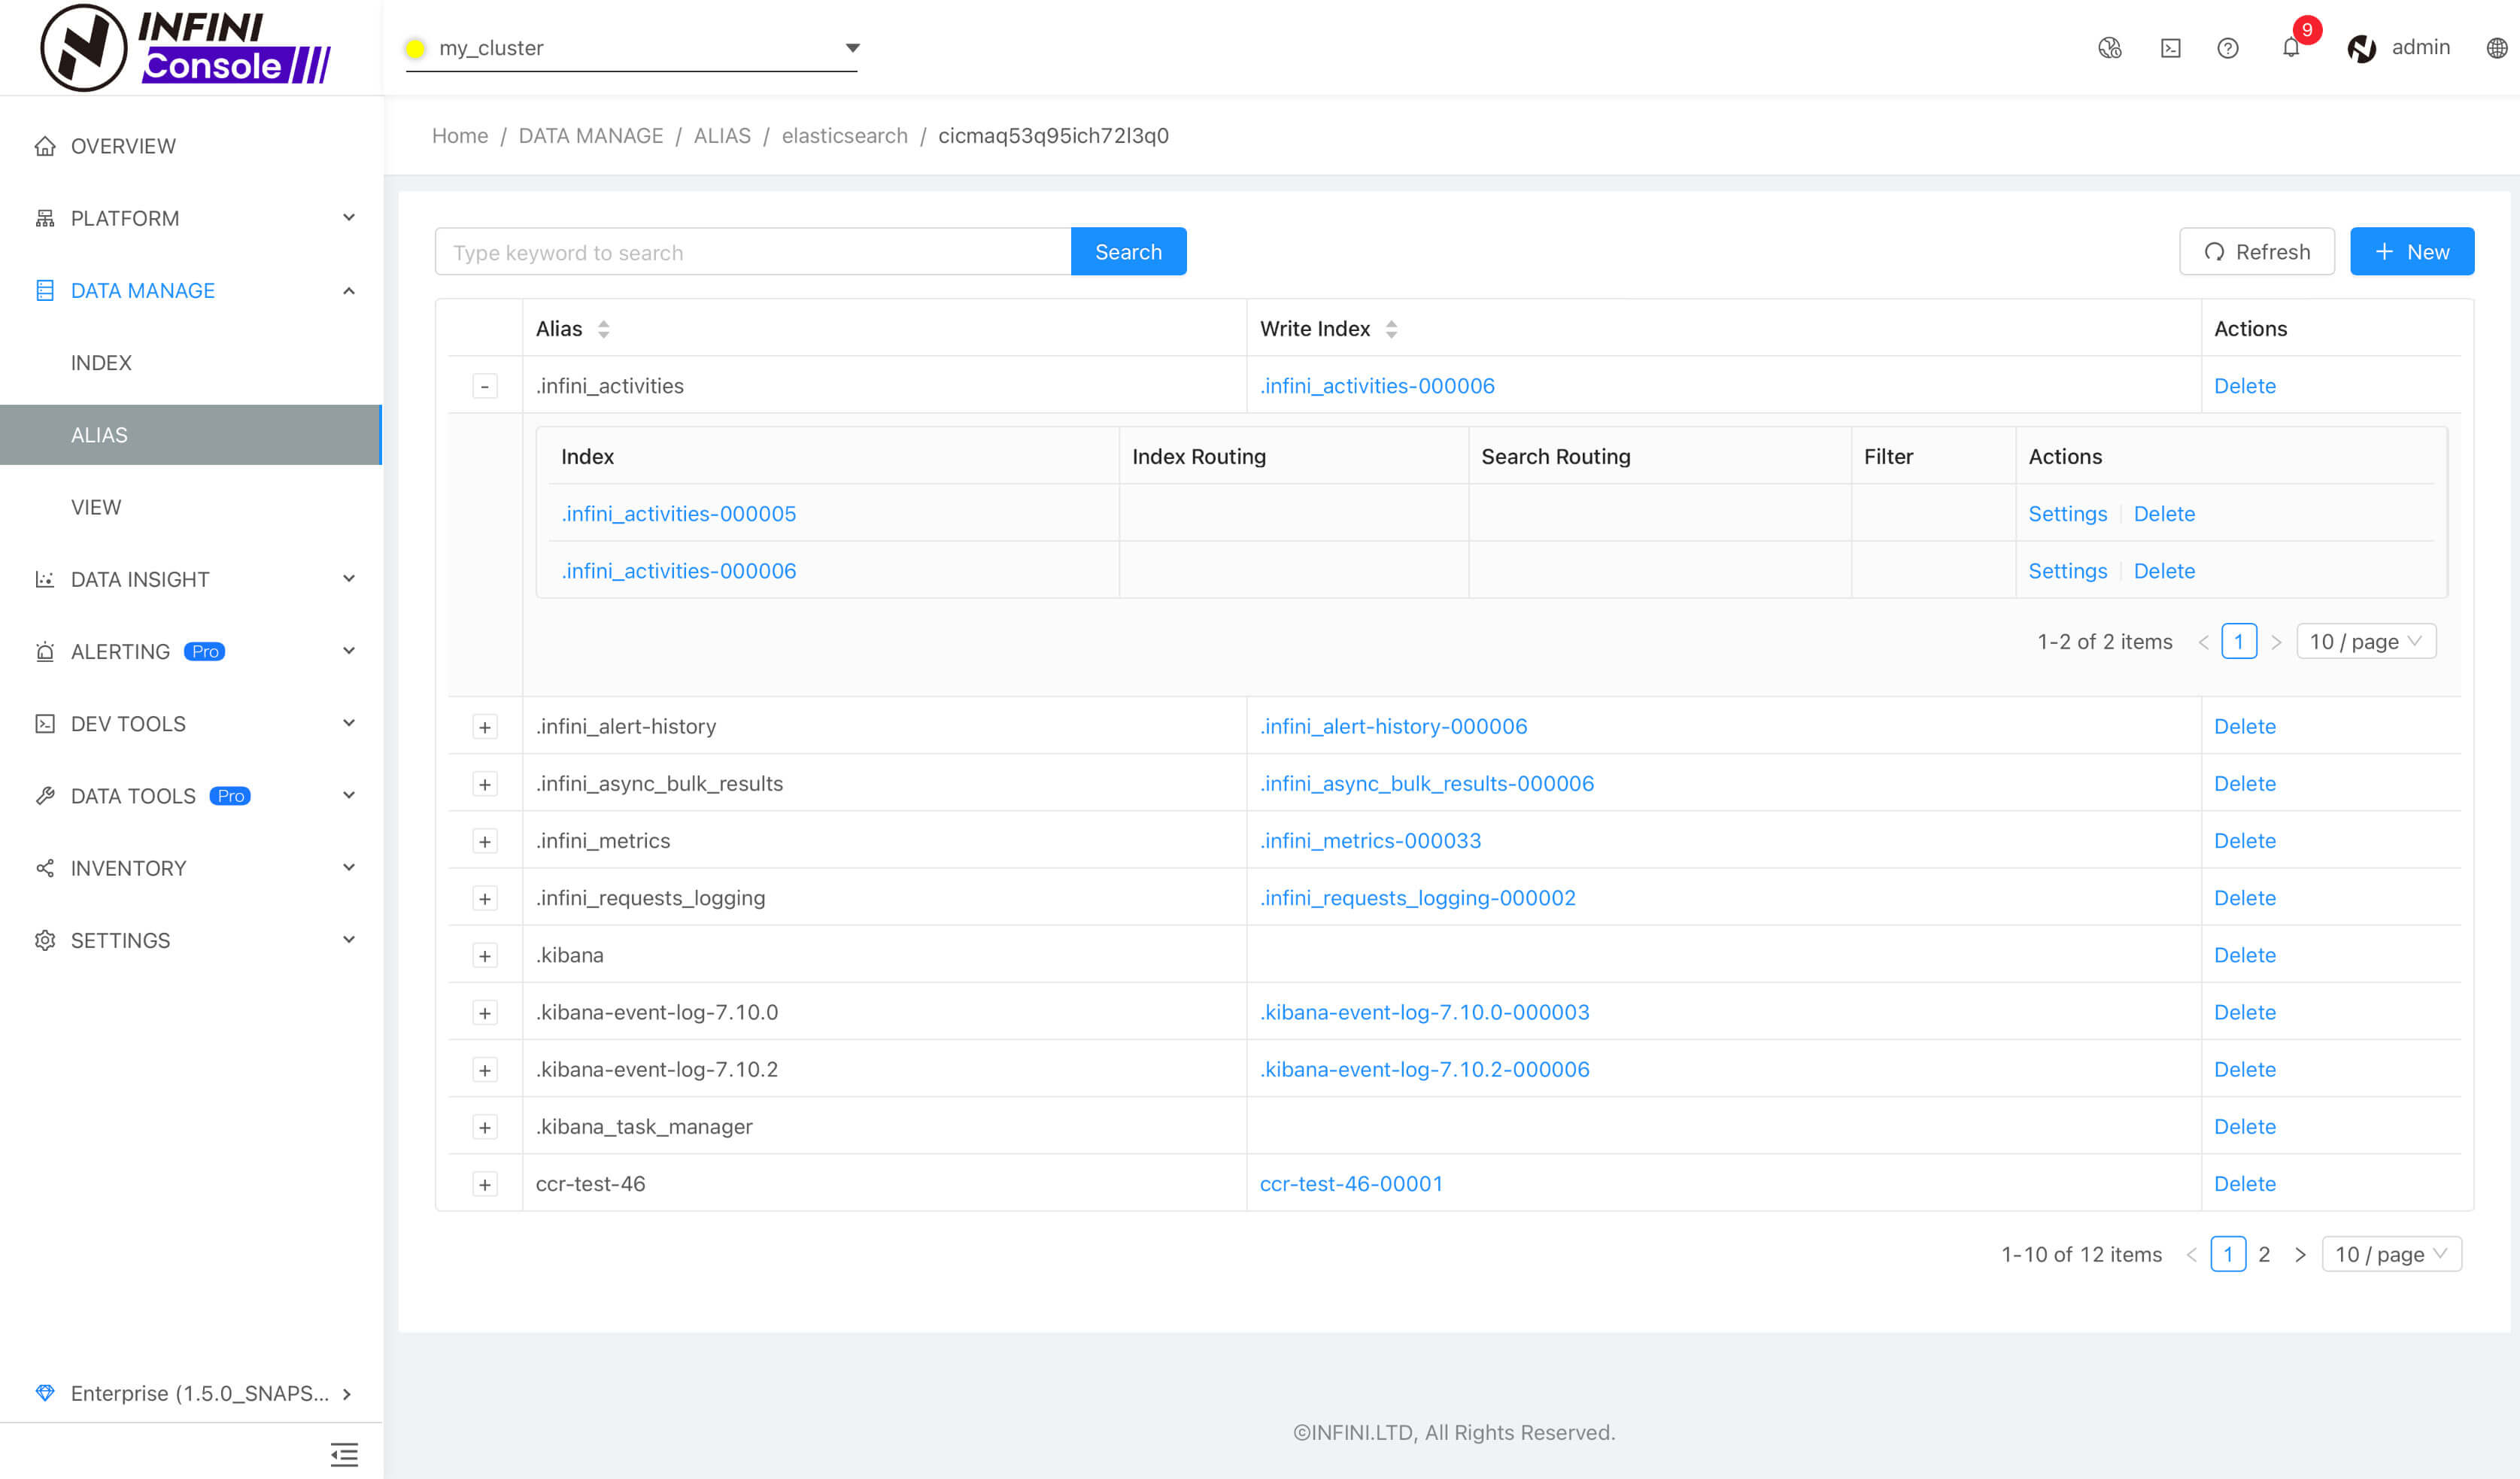Click the language globe icon at far right
Viewport: 2520px width, 1479px height.
(x=2496, y=48)
